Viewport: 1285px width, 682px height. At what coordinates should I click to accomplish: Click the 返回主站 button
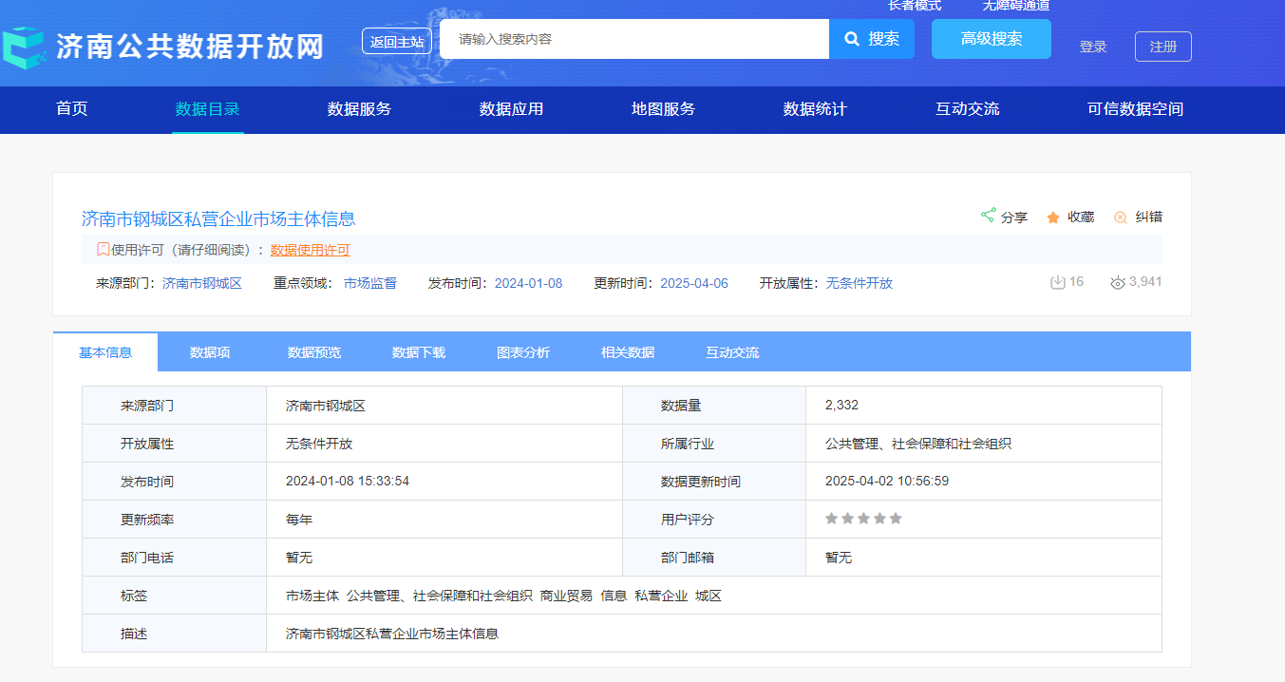pyautogui.click(x=397, y=41)
